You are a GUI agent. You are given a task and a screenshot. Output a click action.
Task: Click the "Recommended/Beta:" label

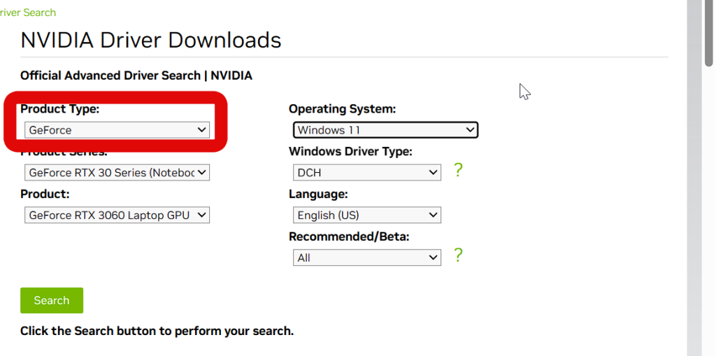(349, 237)
